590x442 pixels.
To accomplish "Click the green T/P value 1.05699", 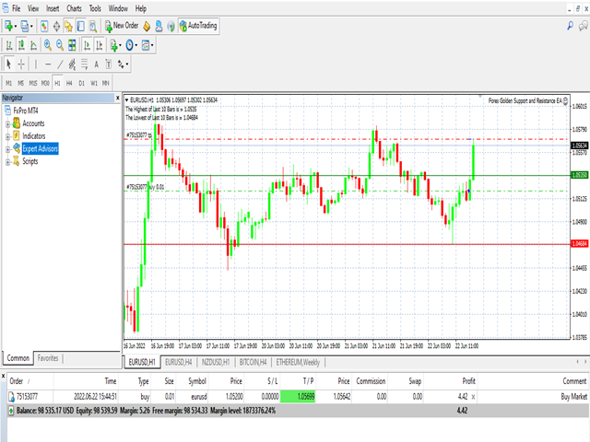I will point(298,397).
